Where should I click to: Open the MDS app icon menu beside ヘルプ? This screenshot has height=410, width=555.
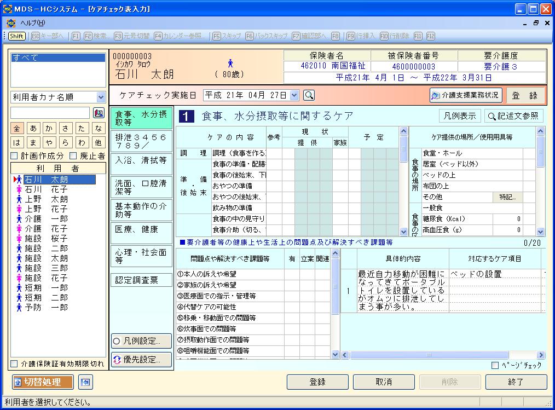pyautogui.click(x=11, y=23)
